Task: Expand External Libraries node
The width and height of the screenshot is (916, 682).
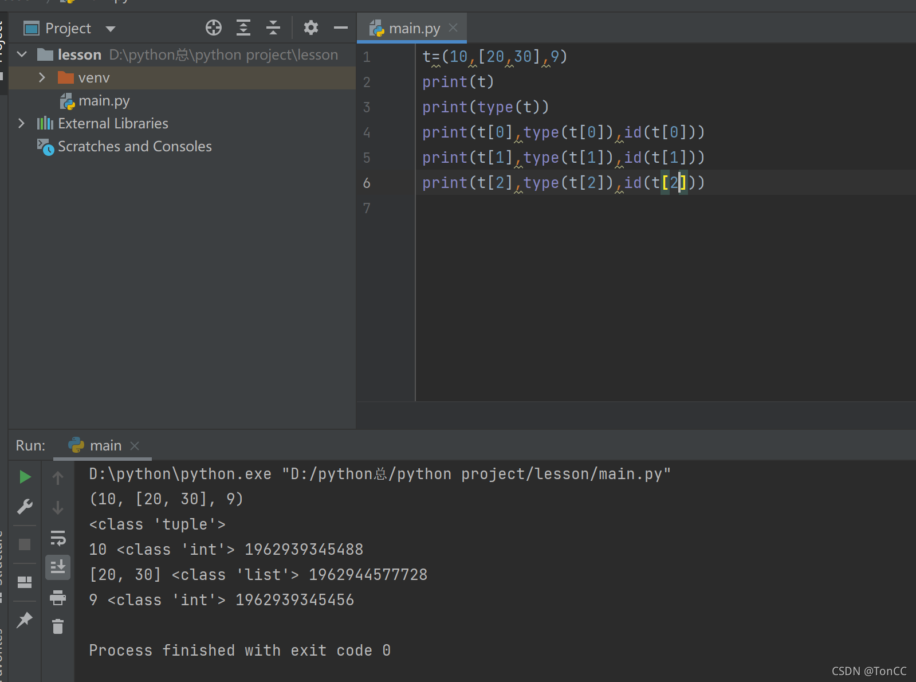Action: tap(21, 123)
